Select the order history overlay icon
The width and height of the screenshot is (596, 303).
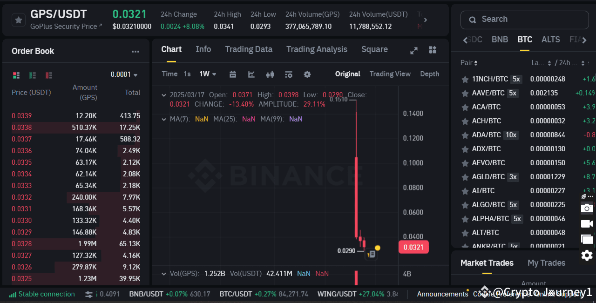(288, 74)
